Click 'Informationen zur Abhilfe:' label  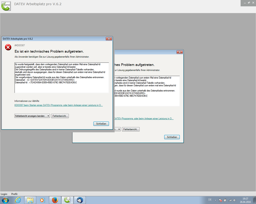pyautogui.click(x=27, y=101)
